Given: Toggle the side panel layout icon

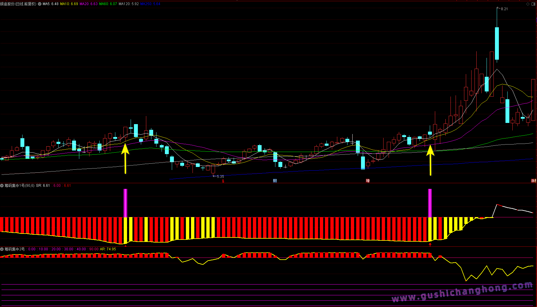Looking at the screenshot, I should (533, 4).
